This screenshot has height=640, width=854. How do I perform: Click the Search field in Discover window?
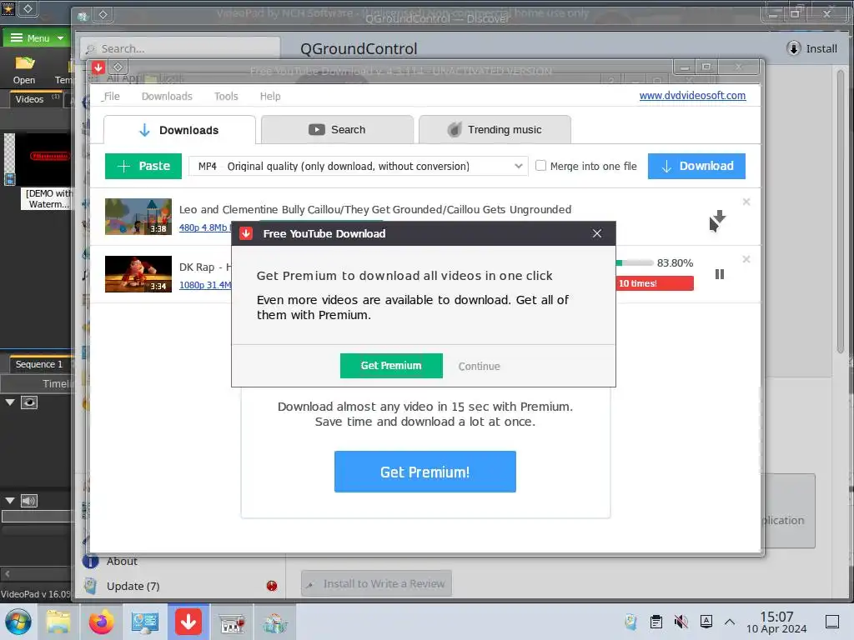(x=180, y=48)
